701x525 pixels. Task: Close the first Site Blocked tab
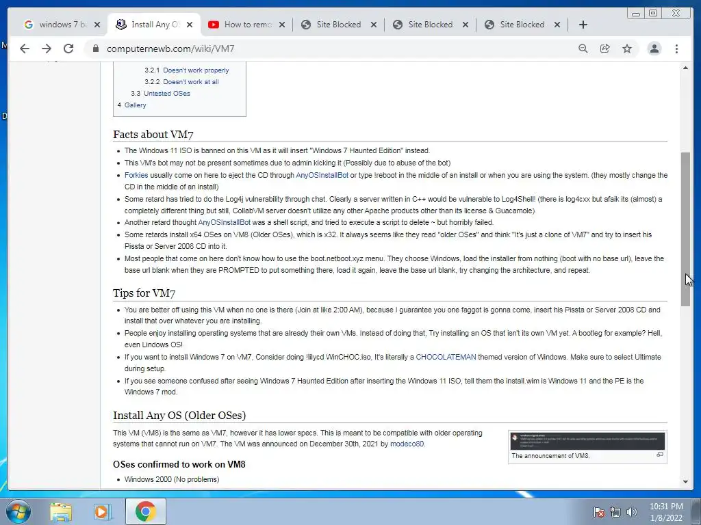(374, 25)
